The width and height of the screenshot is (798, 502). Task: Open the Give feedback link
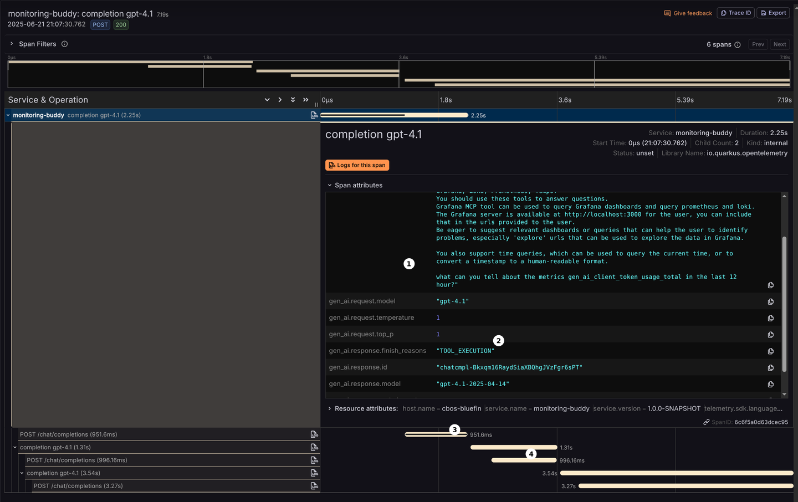click(688, 13)
